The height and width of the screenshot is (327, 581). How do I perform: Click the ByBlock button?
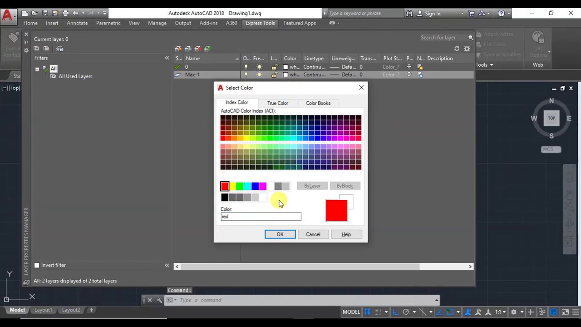click(345, 186)
